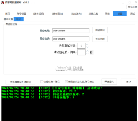Click the 意见反馈 button
138x121 pixels.
click(x=132, y=7)
